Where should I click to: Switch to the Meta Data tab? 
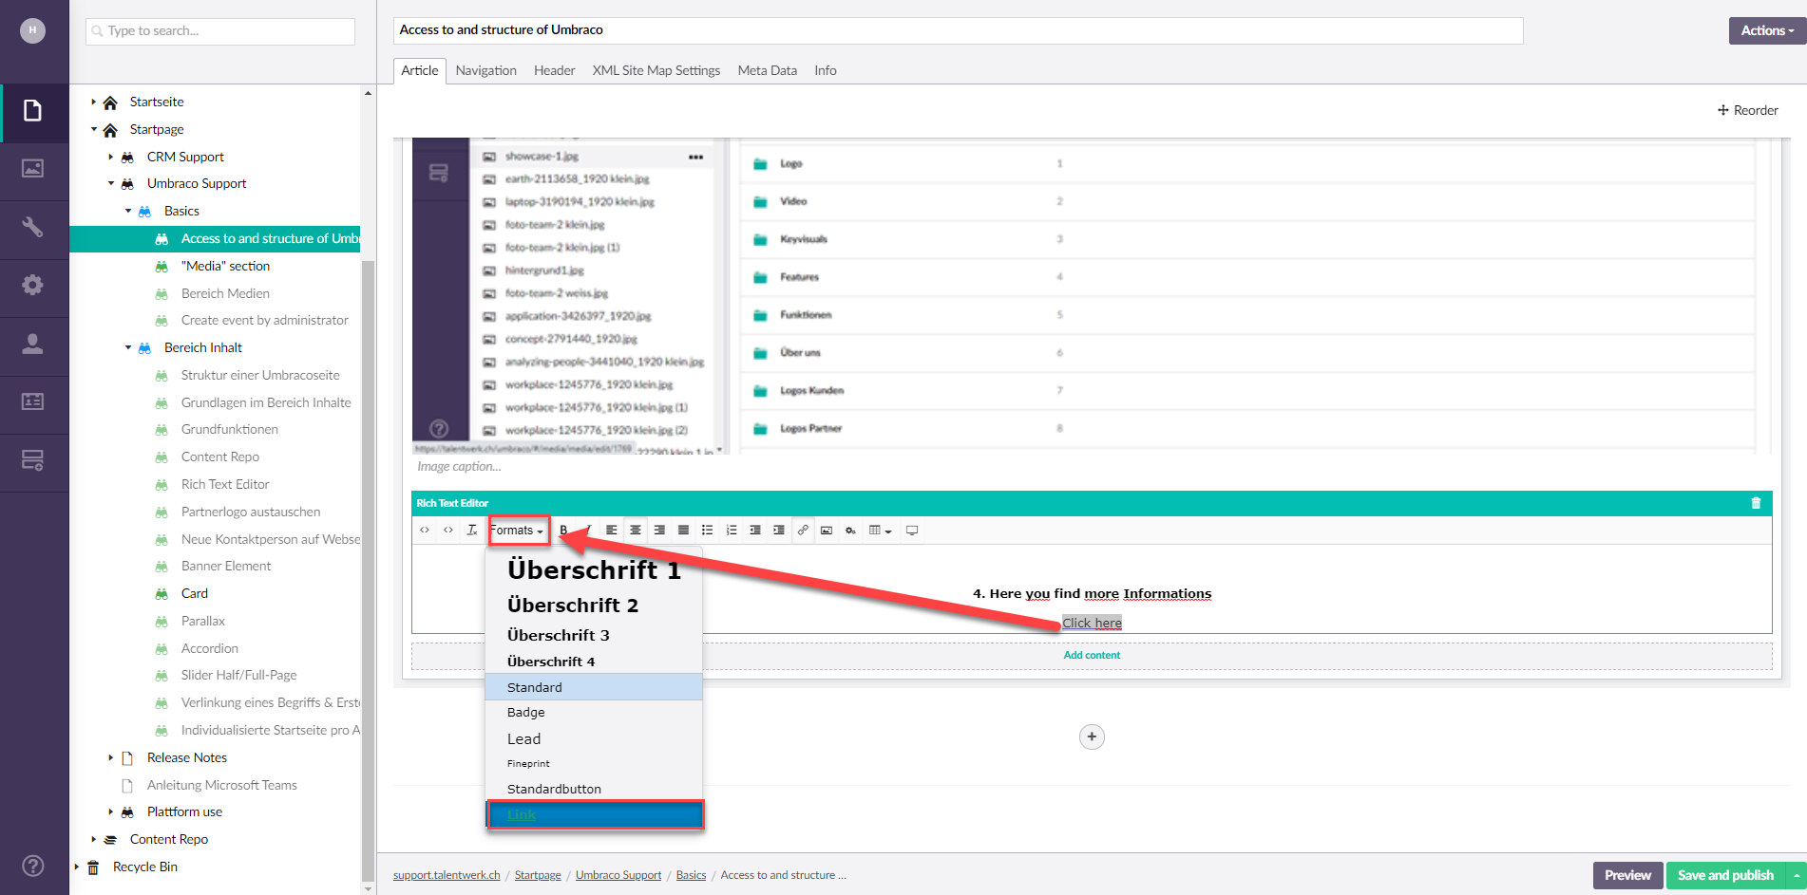pos(767,70)
